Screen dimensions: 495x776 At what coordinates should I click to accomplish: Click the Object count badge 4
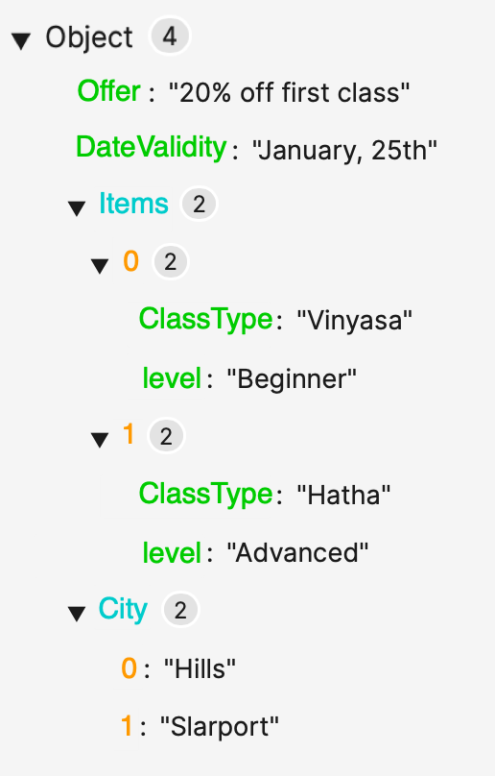[x=170, y=36]
